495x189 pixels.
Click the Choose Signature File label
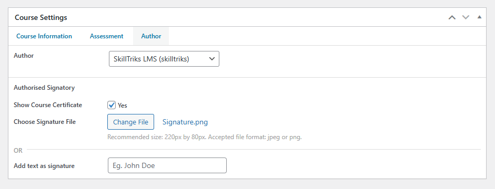[45, 122]
